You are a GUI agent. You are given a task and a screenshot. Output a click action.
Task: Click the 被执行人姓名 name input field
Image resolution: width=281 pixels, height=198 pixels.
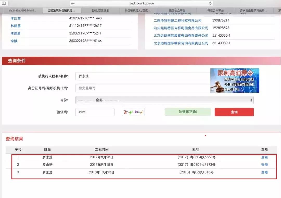(x=143, y=76)
